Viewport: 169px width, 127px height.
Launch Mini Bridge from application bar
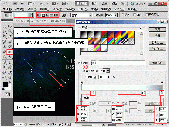pos(22,4)
